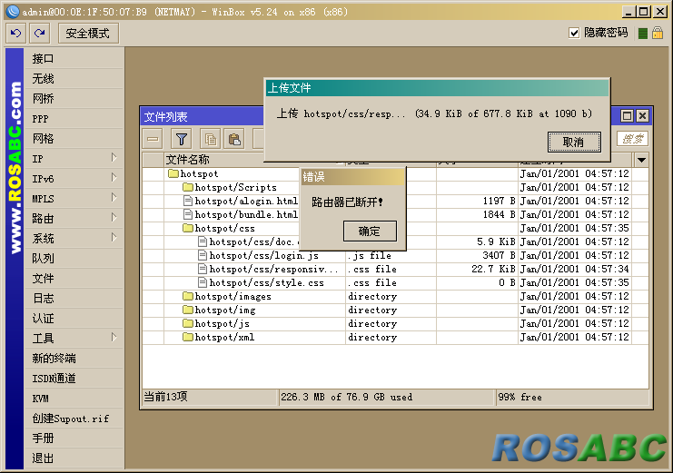Open the 文件 files menu item
This screenshot has width=673, height=473.
tap(74, 279)
